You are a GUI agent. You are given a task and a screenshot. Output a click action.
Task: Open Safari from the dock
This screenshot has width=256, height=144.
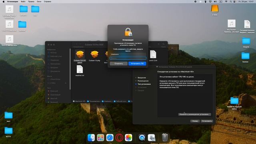point(110,138)
